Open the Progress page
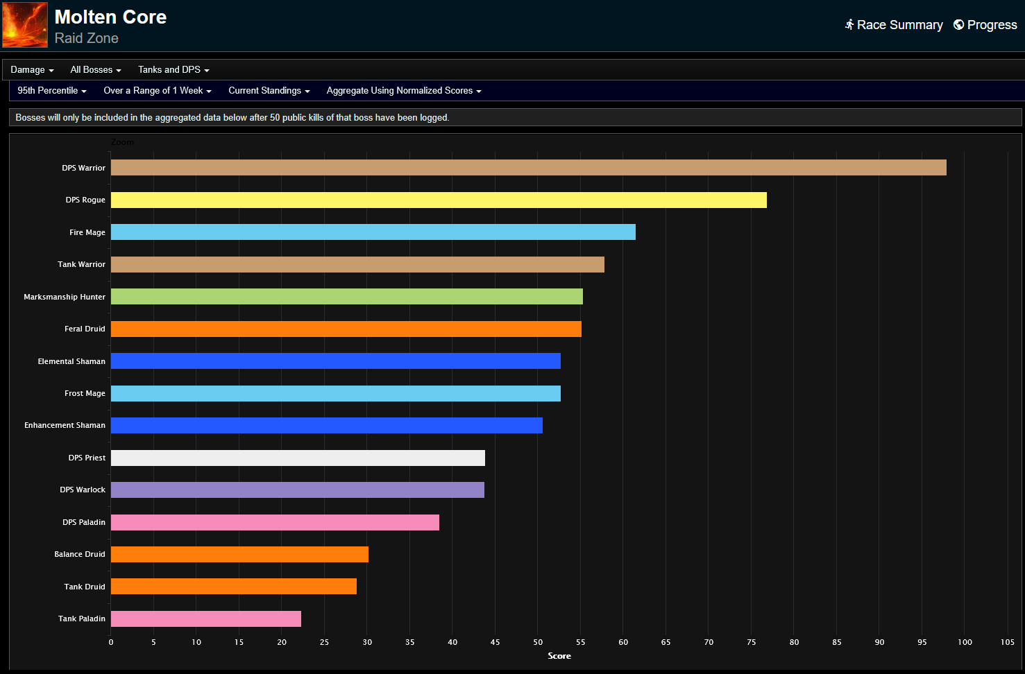The height and width of the screenshot is (674, 1025). click(x=990, y=24)
